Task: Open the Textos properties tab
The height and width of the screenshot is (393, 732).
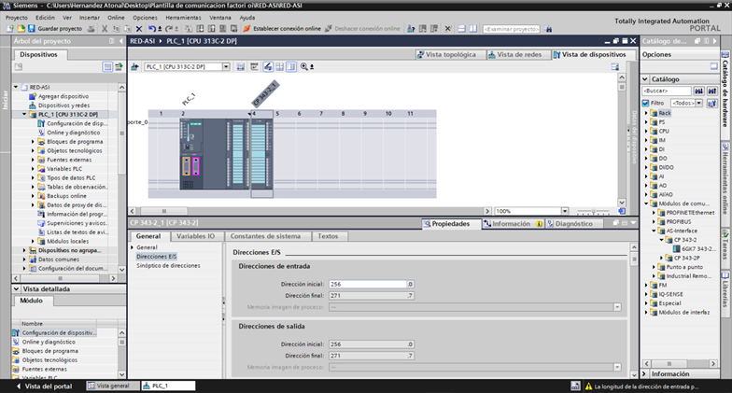Action: click(328, 236)
